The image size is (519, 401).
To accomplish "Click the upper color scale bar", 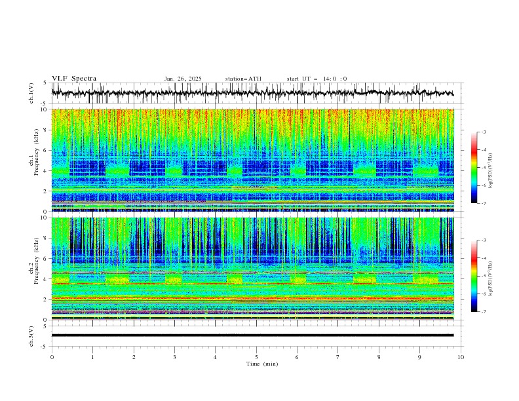I will pos(474,168).
